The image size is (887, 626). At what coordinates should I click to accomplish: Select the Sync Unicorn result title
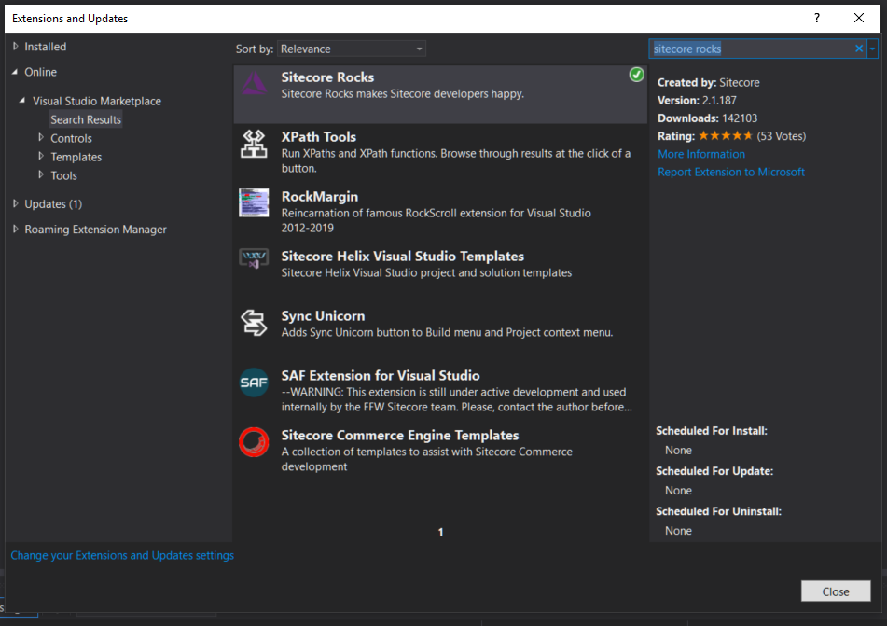point(323,316)
